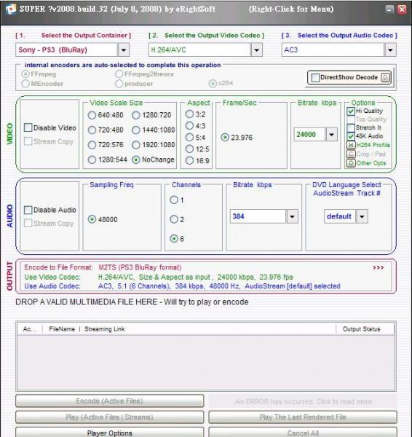Select 2 audio channels
This screenshot has width=412, height=437.
coord(174,219)
